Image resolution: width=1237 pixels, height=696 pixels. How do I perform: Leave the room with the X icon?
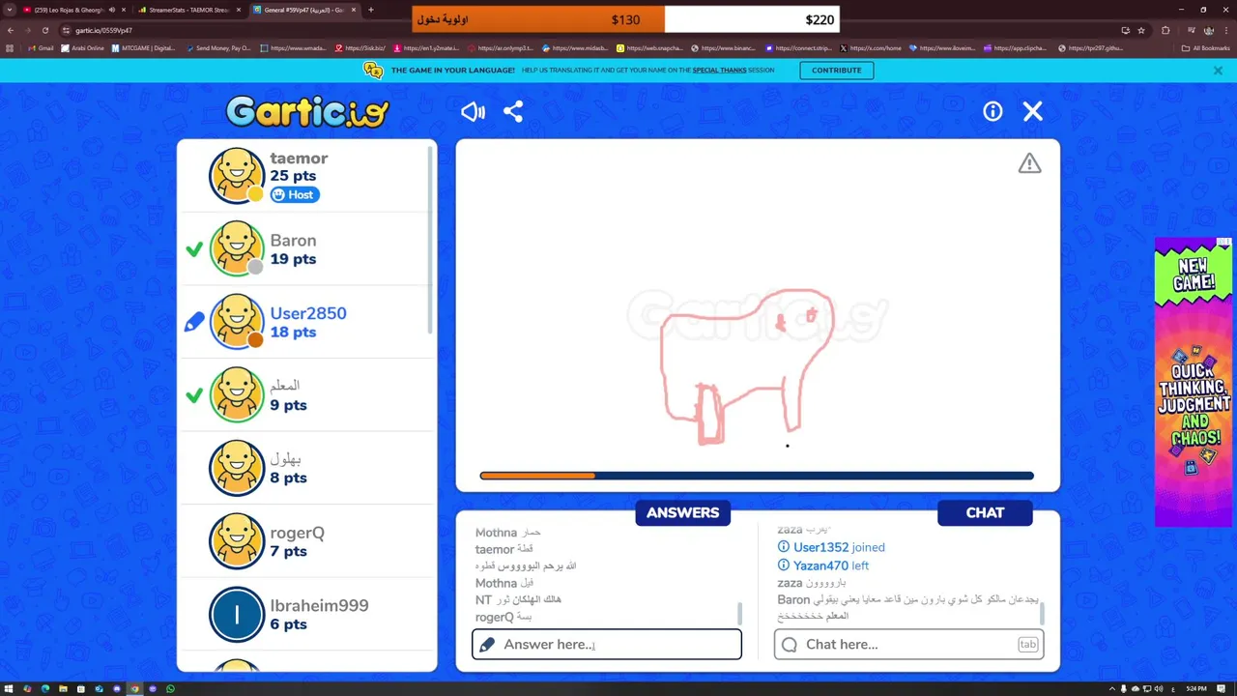click(1033, 112)
